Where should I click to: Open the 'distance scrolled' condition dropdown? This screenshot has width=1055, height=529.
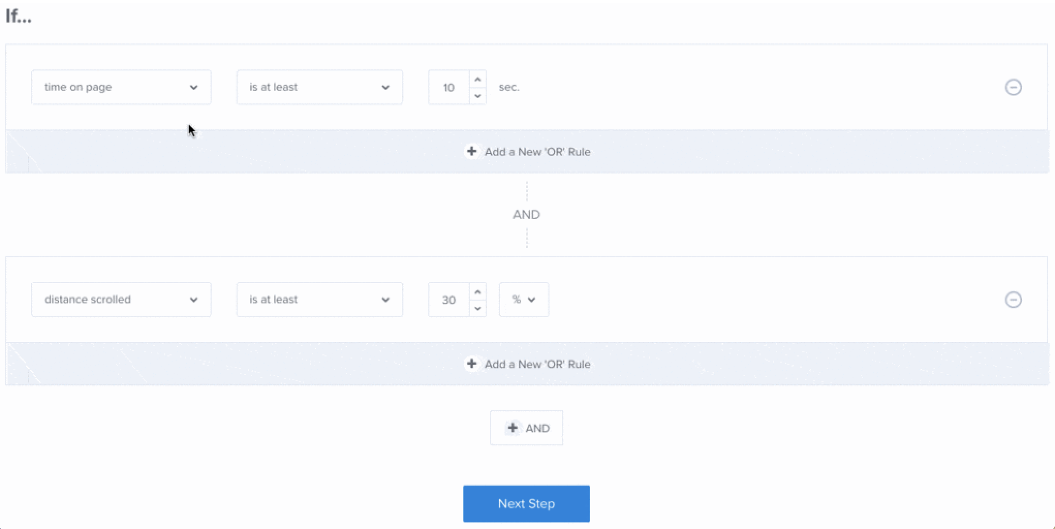click(121, 300)
